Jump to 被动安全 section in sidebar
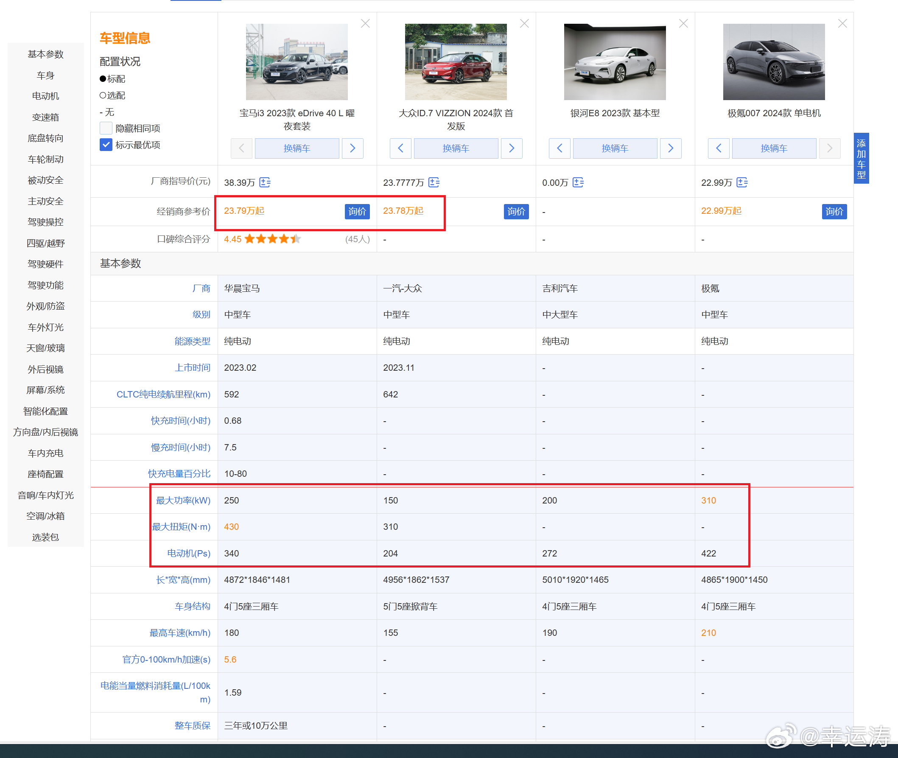 (x=45, y=180)
